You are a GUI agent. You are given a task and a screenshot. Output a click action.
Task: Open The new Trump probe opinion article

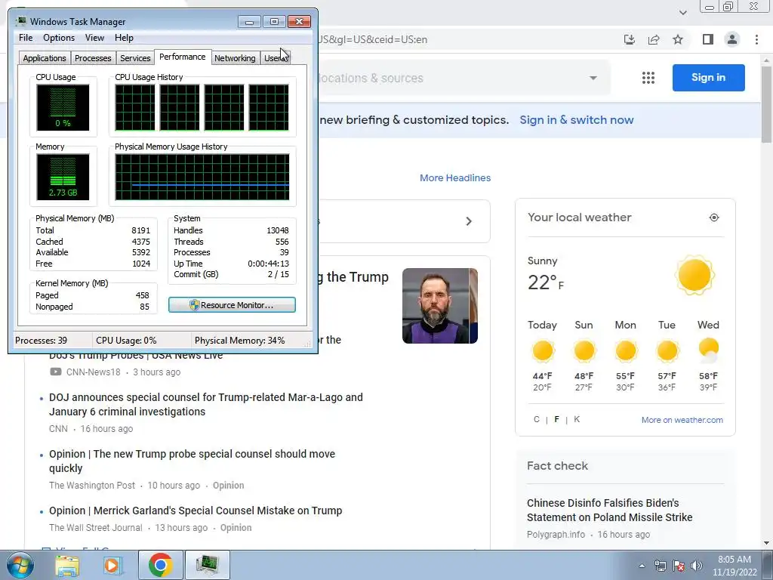coord(192,461)
